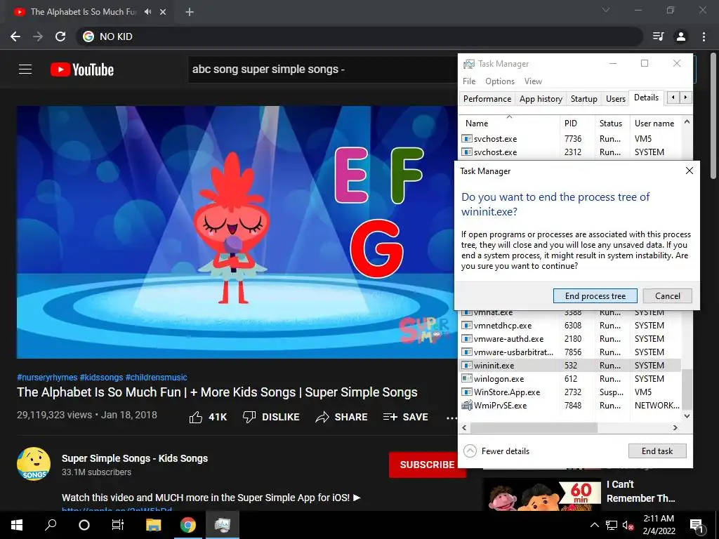Select winlogon.exe process row

[571, 379]
